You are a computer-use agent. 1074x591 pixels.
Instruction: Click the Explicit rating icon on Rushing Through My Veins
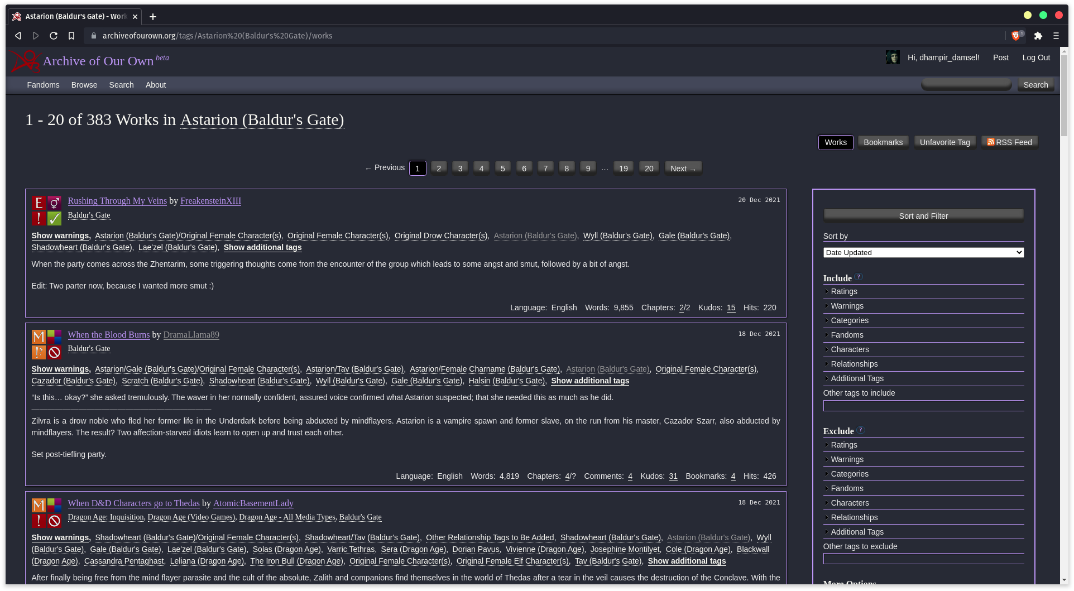click(39, 203)
